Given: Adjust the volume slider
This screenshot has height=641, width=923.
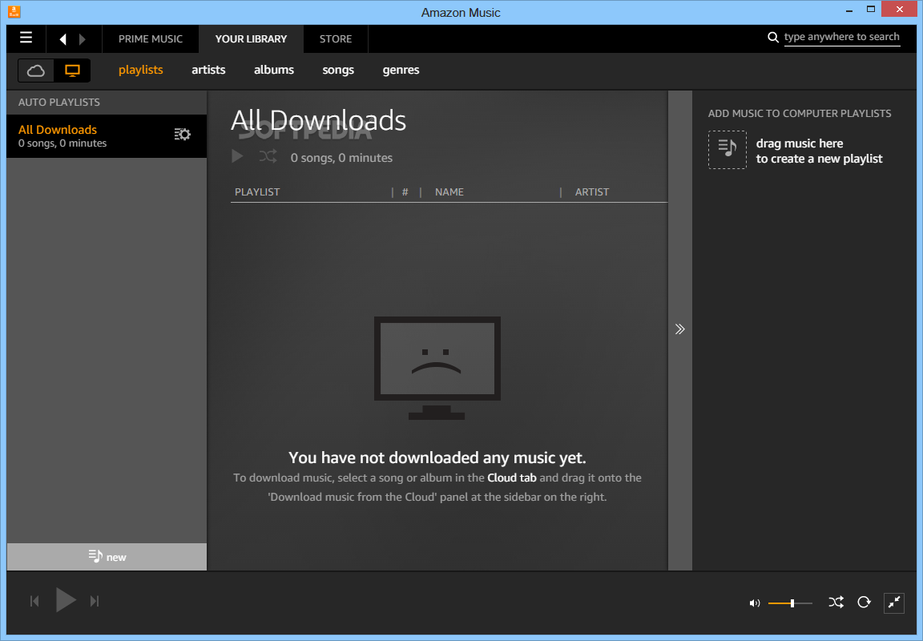Looking at the screenshot, I should pyautogui.click(x=790, y=603).
